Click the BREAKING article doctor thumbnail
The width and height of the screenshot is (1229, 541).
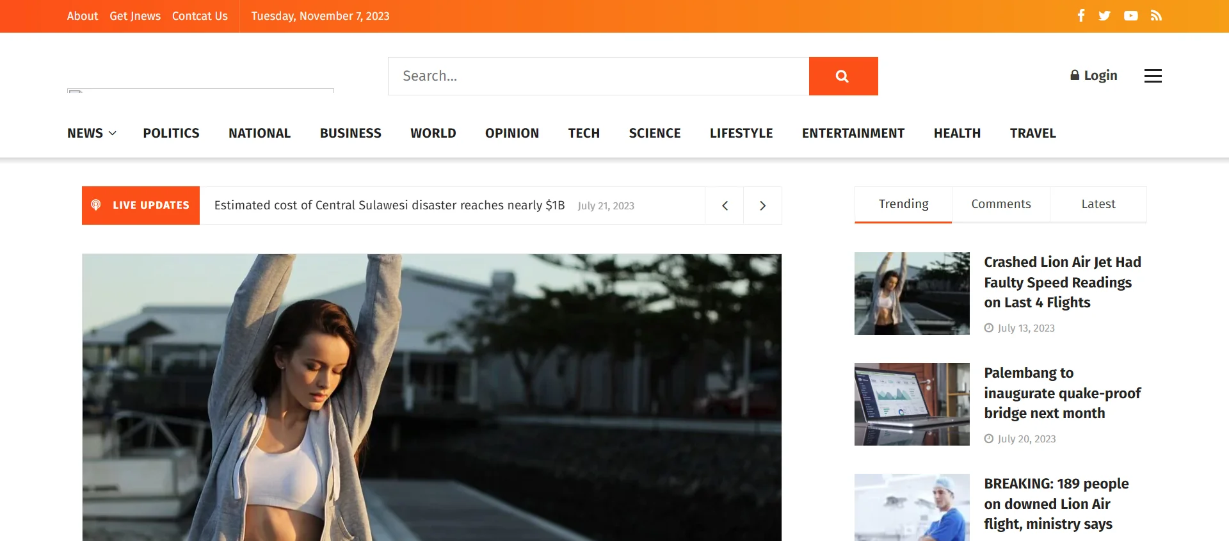(x=912, y=507)
